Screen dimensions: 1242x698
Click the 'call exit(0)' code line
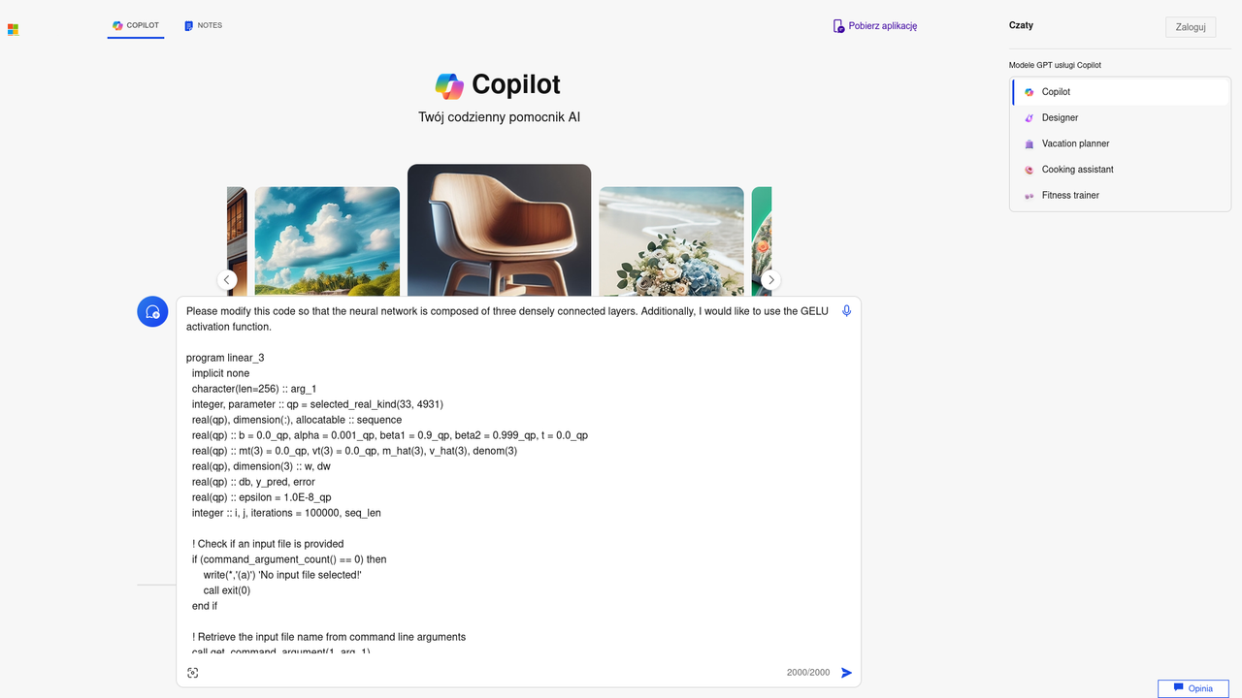[227, 590]
